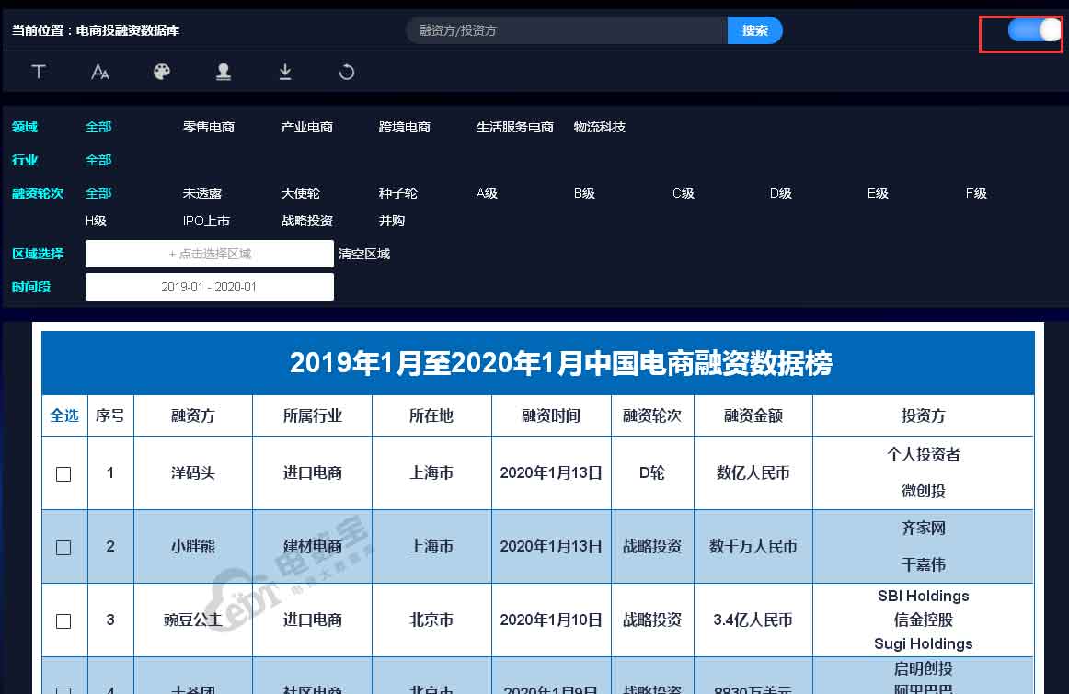Click 全选 to select all rows

pos(64,415)
